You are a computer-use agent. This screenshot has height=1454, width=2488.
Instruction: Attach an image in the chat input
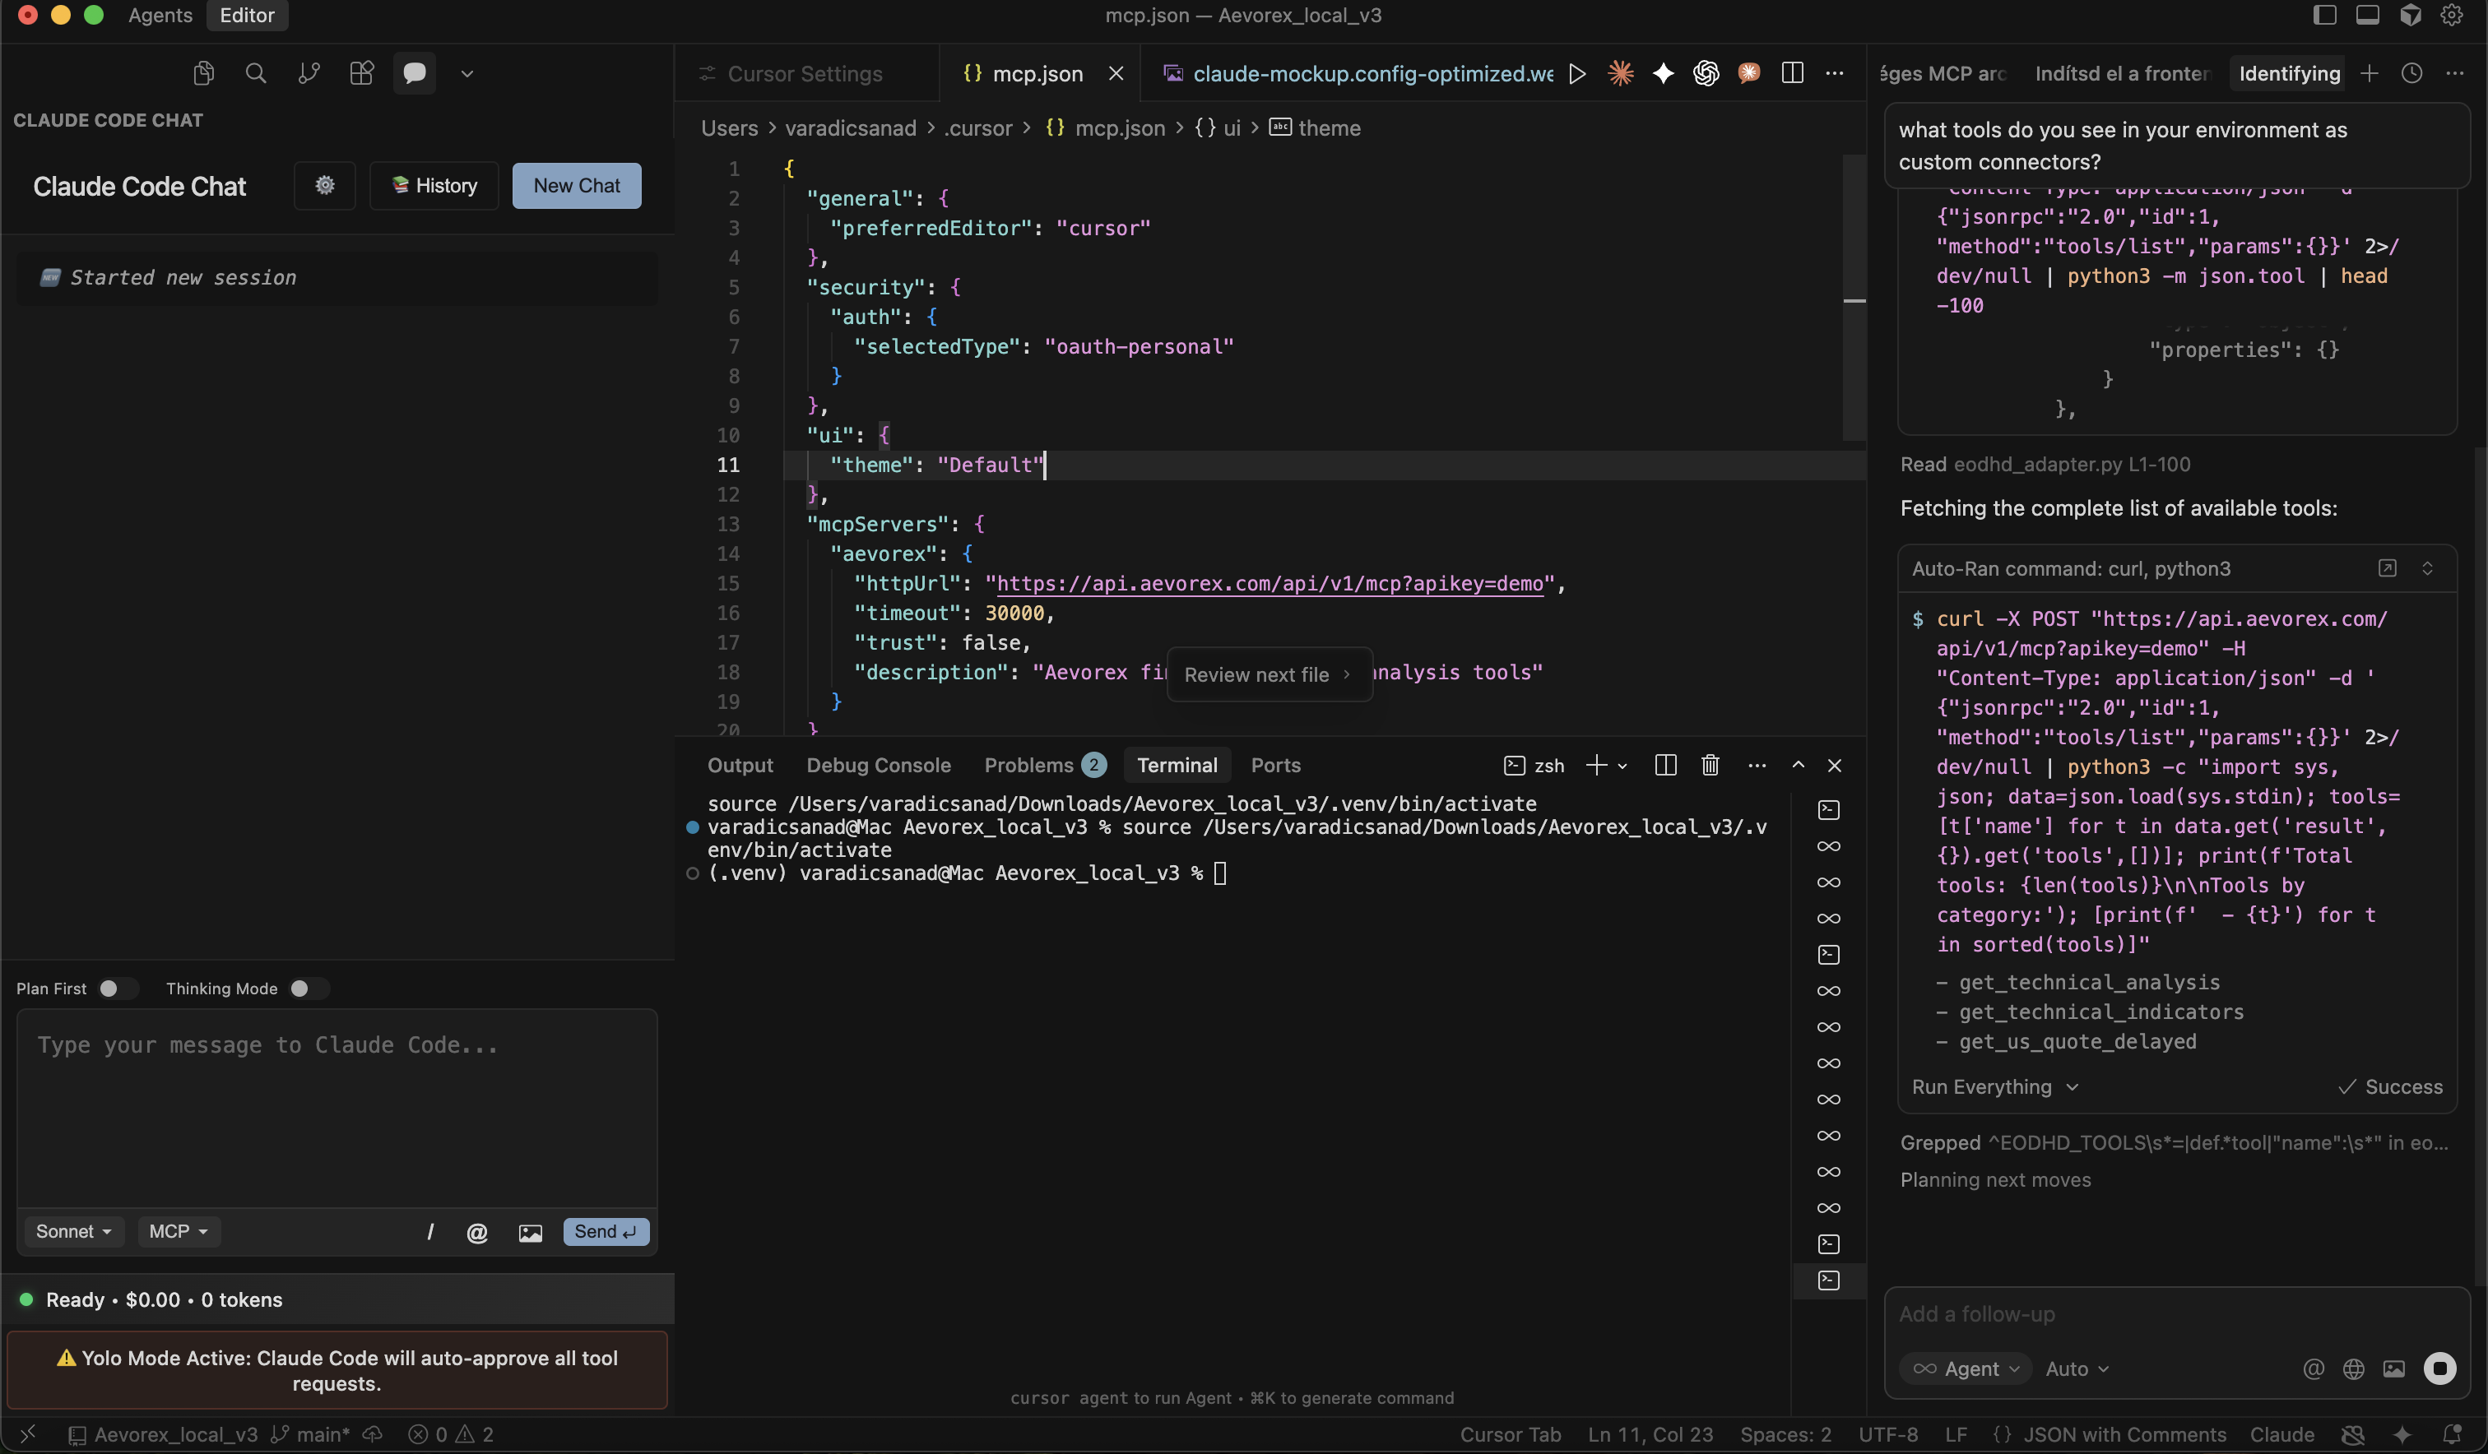[x=530, y=1232]
